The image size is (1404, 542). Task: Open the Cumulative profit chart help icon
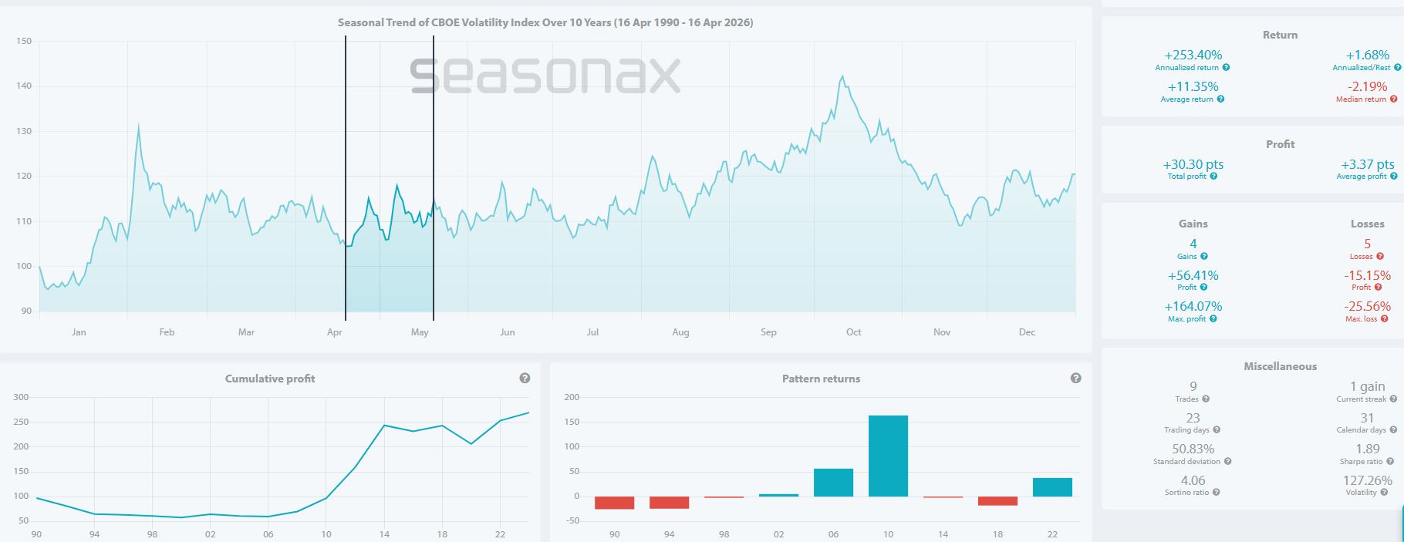point(525,379)
